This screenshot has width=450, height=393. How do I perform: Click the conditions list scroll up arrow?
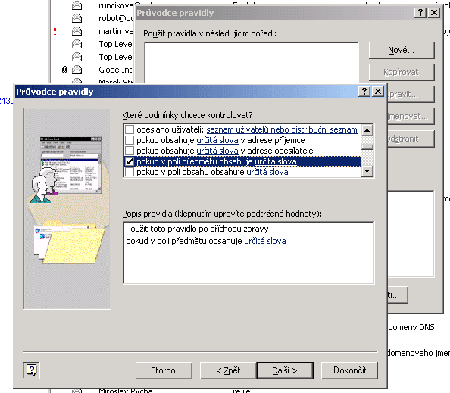(x=367, y=130)
